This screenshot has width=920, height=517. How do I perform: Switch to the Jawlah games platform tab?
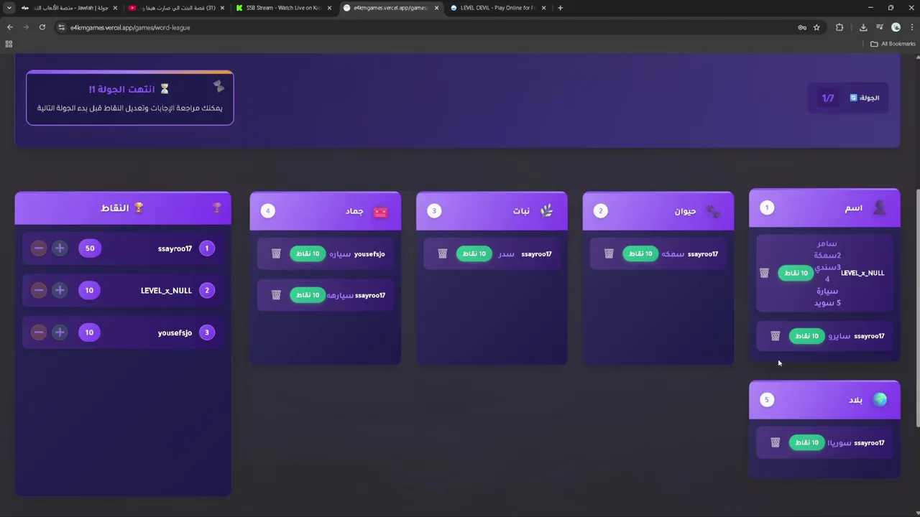(69, 8)
